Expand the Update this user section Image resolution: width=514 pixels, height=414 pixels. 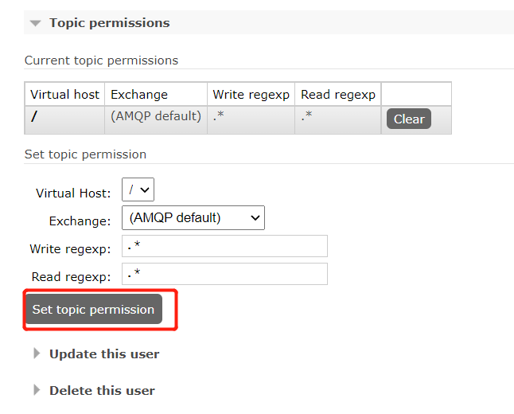point(104,354)
